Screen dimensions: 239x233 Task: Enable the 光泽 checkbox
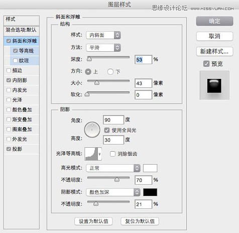coord(9,100)
